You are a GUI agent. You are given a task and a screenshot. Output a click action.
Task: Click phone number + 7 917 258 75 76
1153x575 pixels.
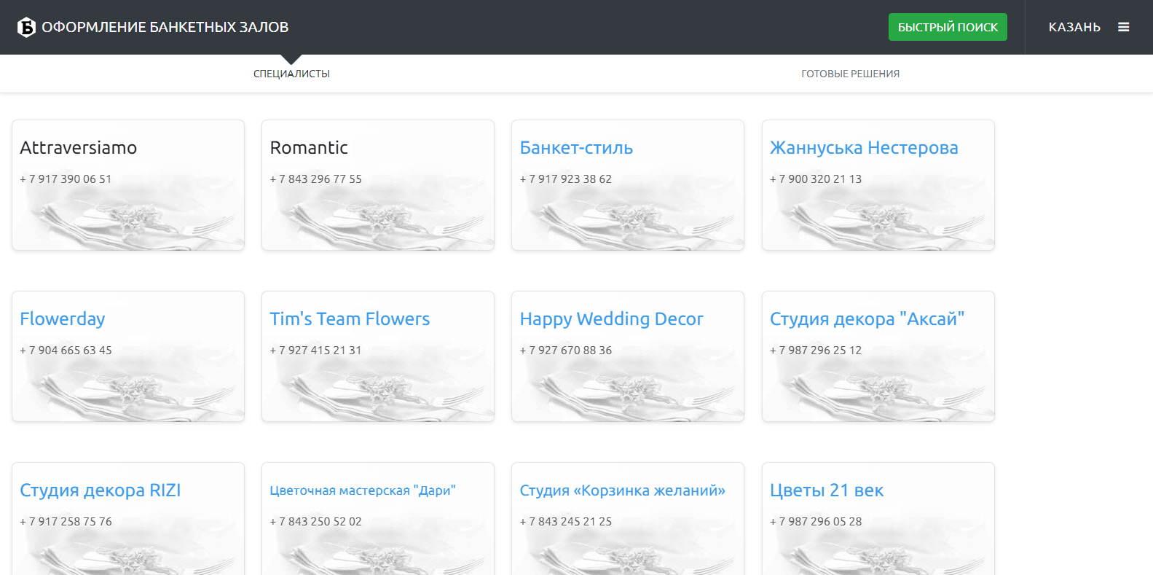click(66, 522)
